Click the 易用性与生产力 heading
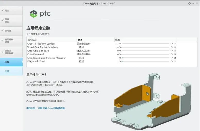 coord(37,75)
